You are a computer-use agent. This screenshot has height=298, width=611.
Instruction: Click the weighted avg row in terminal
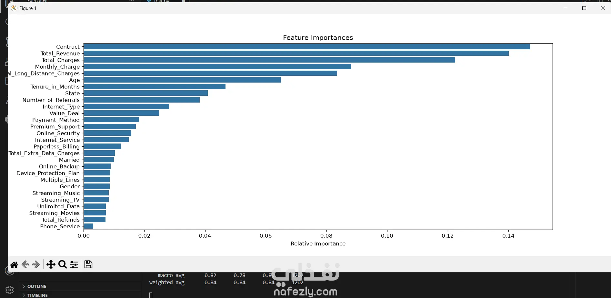tap(226, 283)
